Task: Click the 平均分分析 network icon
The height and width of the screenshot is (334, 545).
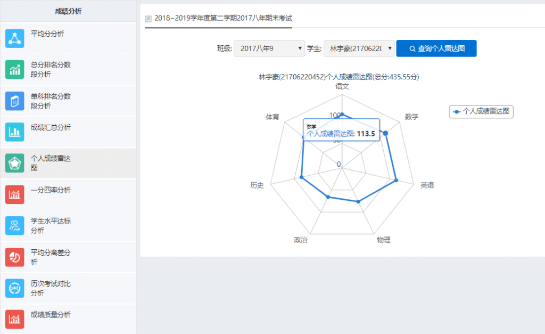Action: [15, 38]
